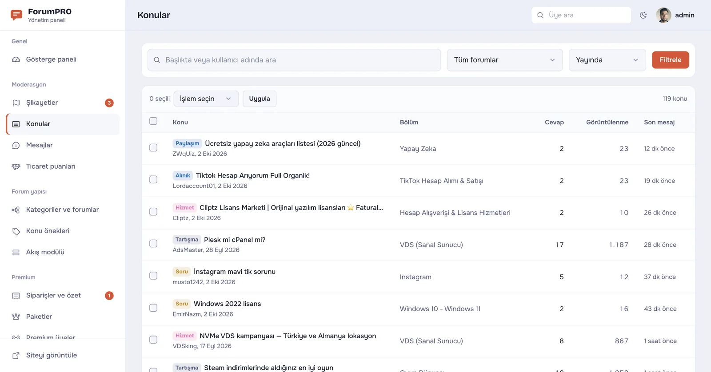Click the Akış modülü rows icon

[16, 253]
